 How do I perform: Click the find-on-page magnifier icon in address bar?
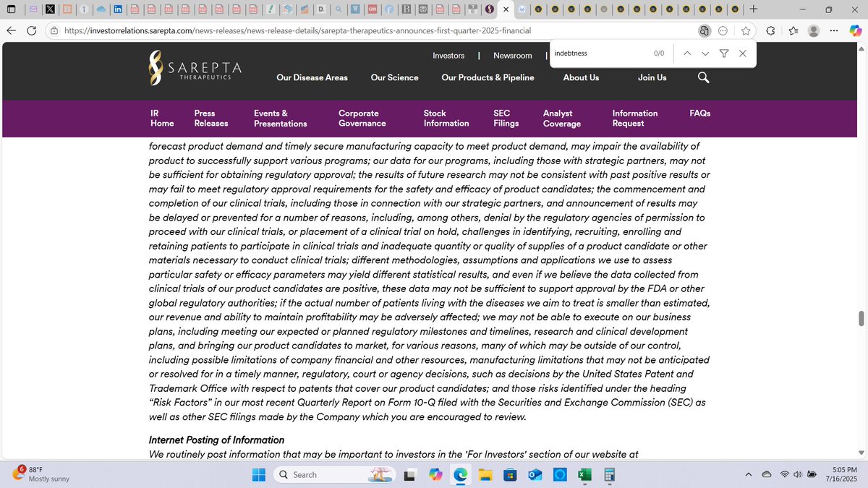pyautogui.click(x=704, y=30)
